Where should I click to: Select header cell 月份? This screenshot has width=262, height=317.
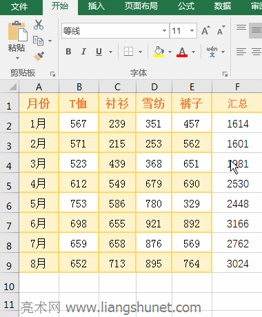pos(39,103)
